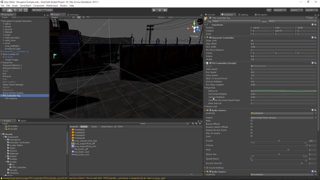The image size is (320, 180).
Task: Collapse Navigation Example Geometry in hierarchy
Action: [x=1, y=21]
